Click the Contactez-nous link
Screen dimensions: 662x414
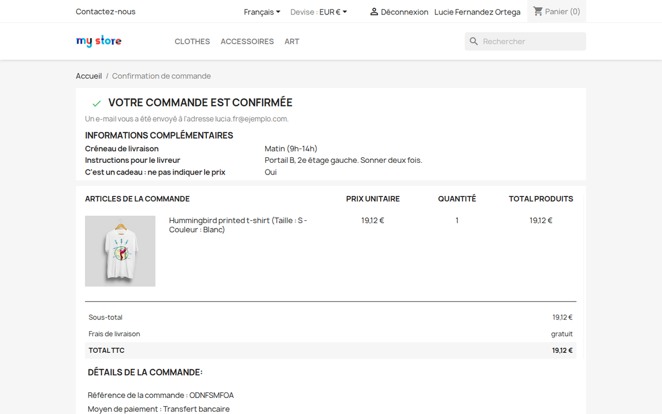click(x=106, y=12)
